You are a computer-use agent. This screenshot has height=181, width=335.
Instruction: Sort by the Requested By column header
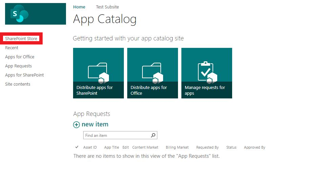(x=207, y=147)
